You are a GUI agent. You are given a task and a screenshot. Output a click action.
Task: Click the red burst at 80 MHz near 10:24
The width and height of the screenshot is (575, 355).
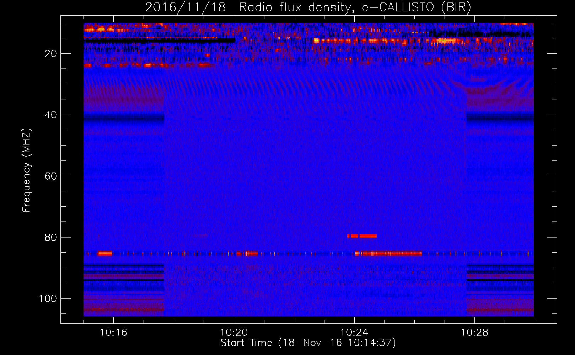pyautogui.click(x=362, y=236)
